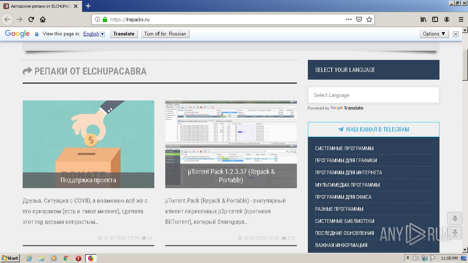Viewport: 468px width, 263px height.
Task: Launch Internet Explorer from taskbar
Action: pos(29,258)
